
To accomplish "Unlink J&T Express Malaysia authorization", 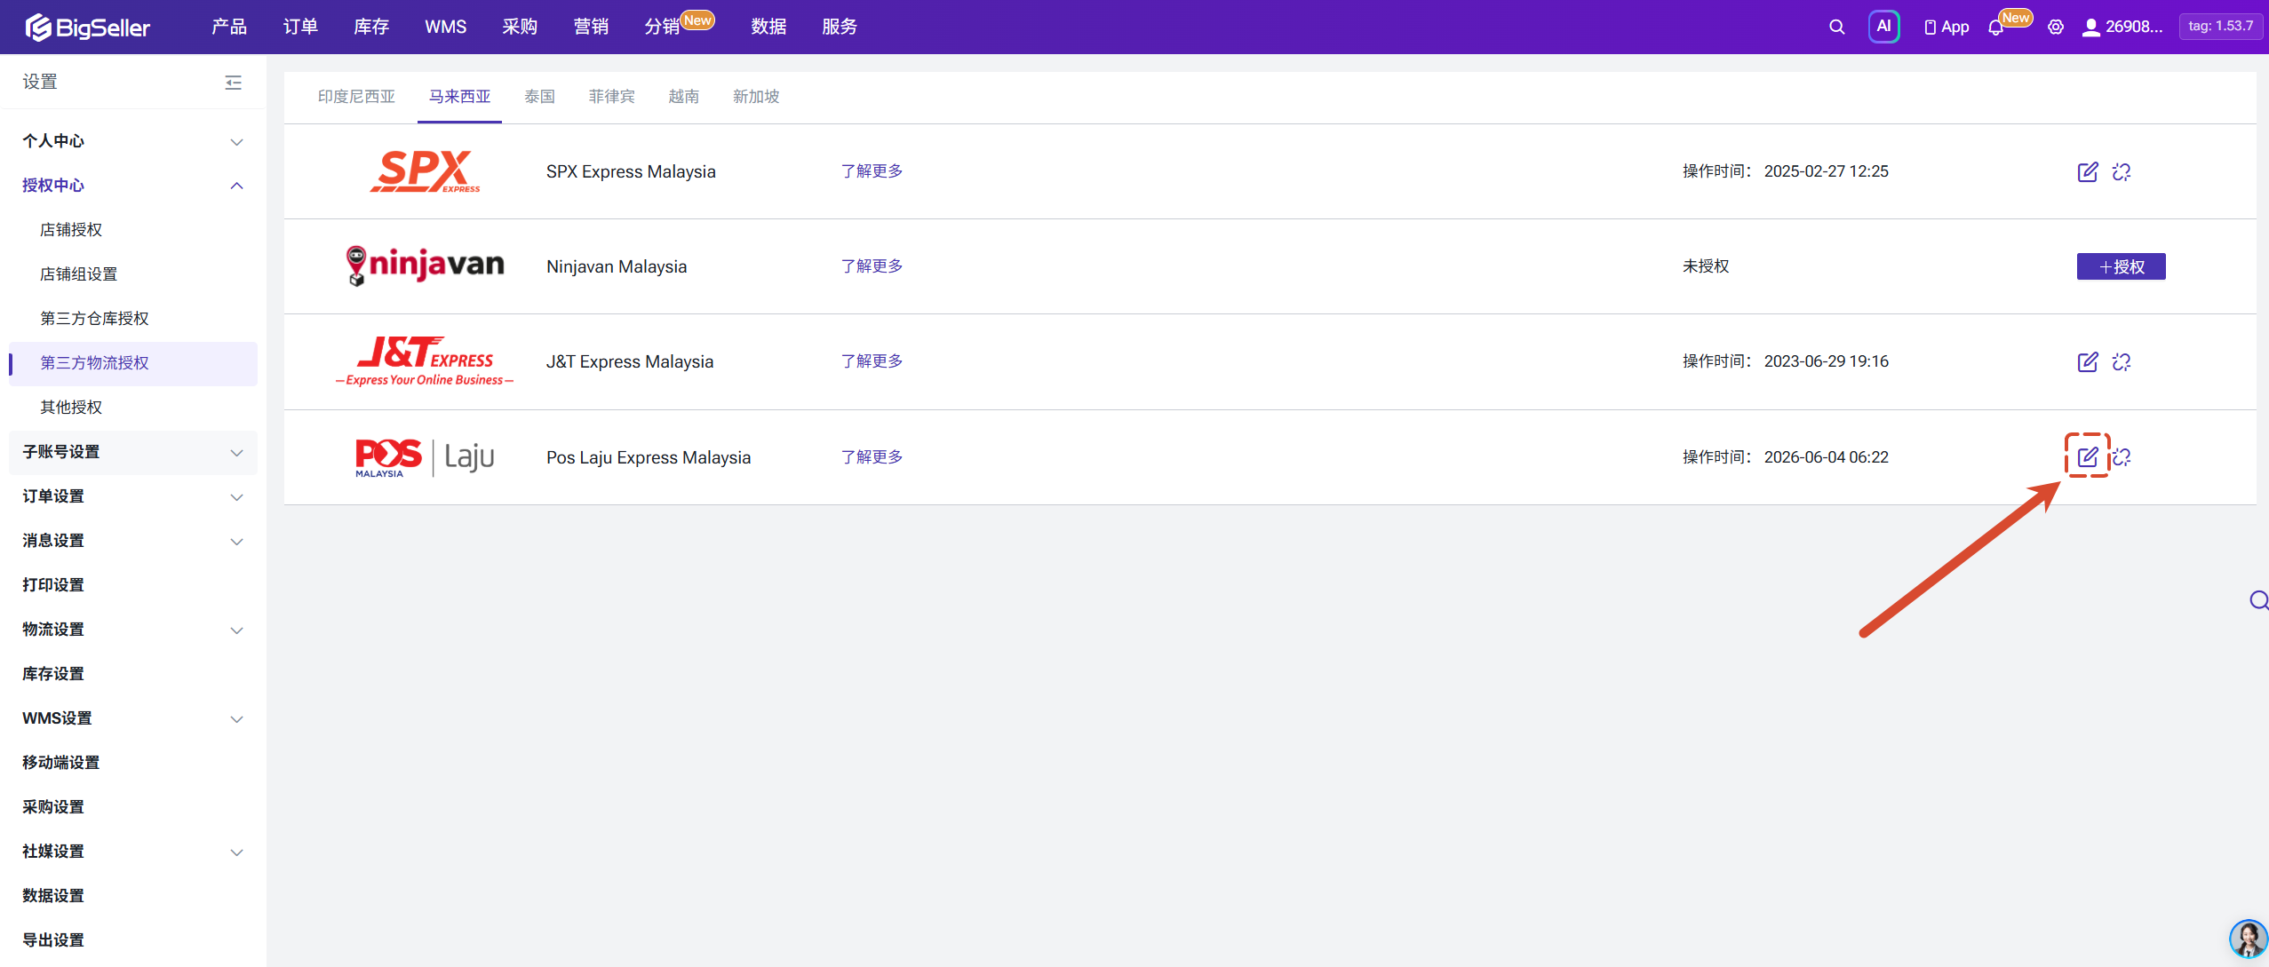I will point(2122,361).
